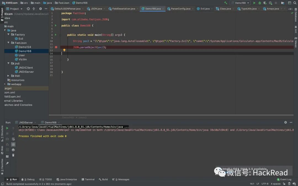The image size is (298, 186).
Task: Toggle the 1: Project side tool button
Action: [x=2, y=14]
